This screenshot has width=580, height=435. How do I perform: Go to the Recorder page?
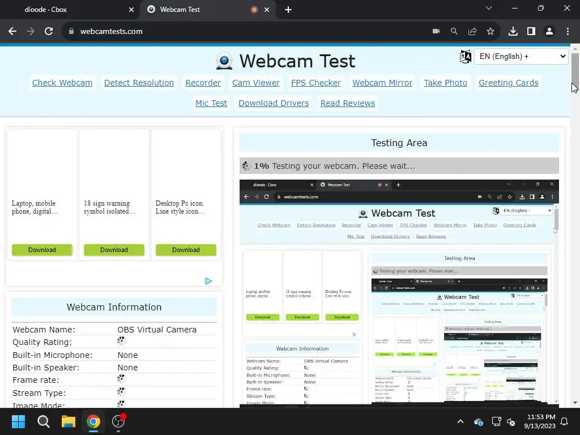pyautogui.click(x=203, y=83)
